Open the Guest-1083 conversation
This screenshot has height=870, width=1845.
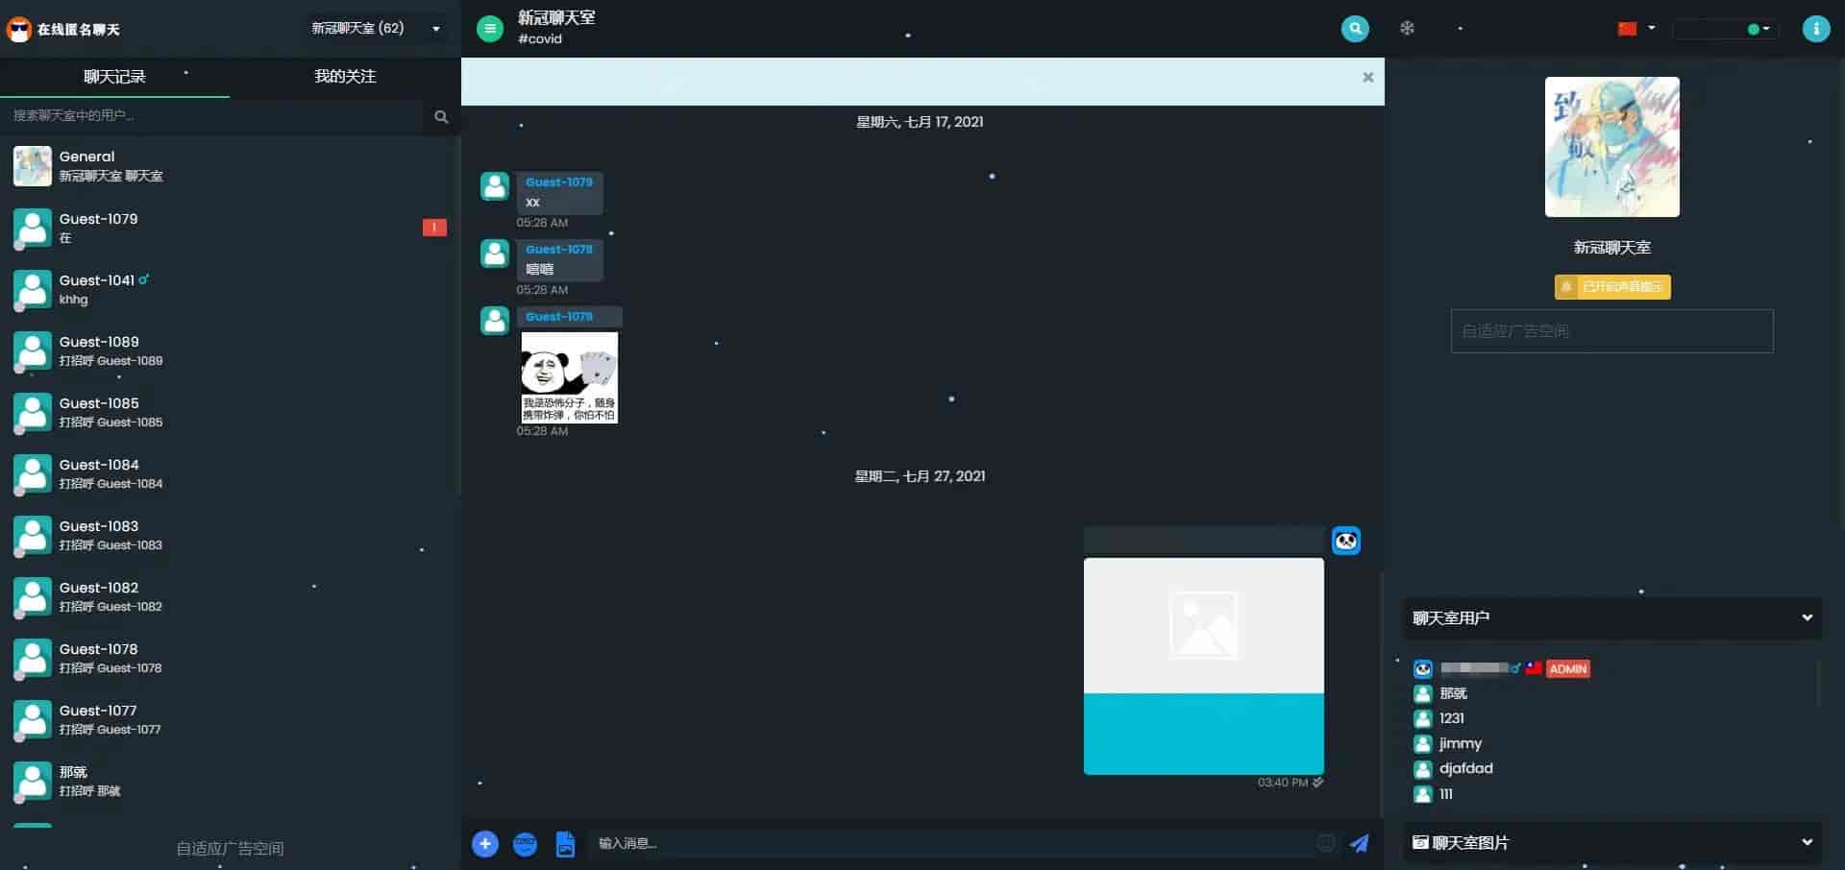(x=230, y=535)
